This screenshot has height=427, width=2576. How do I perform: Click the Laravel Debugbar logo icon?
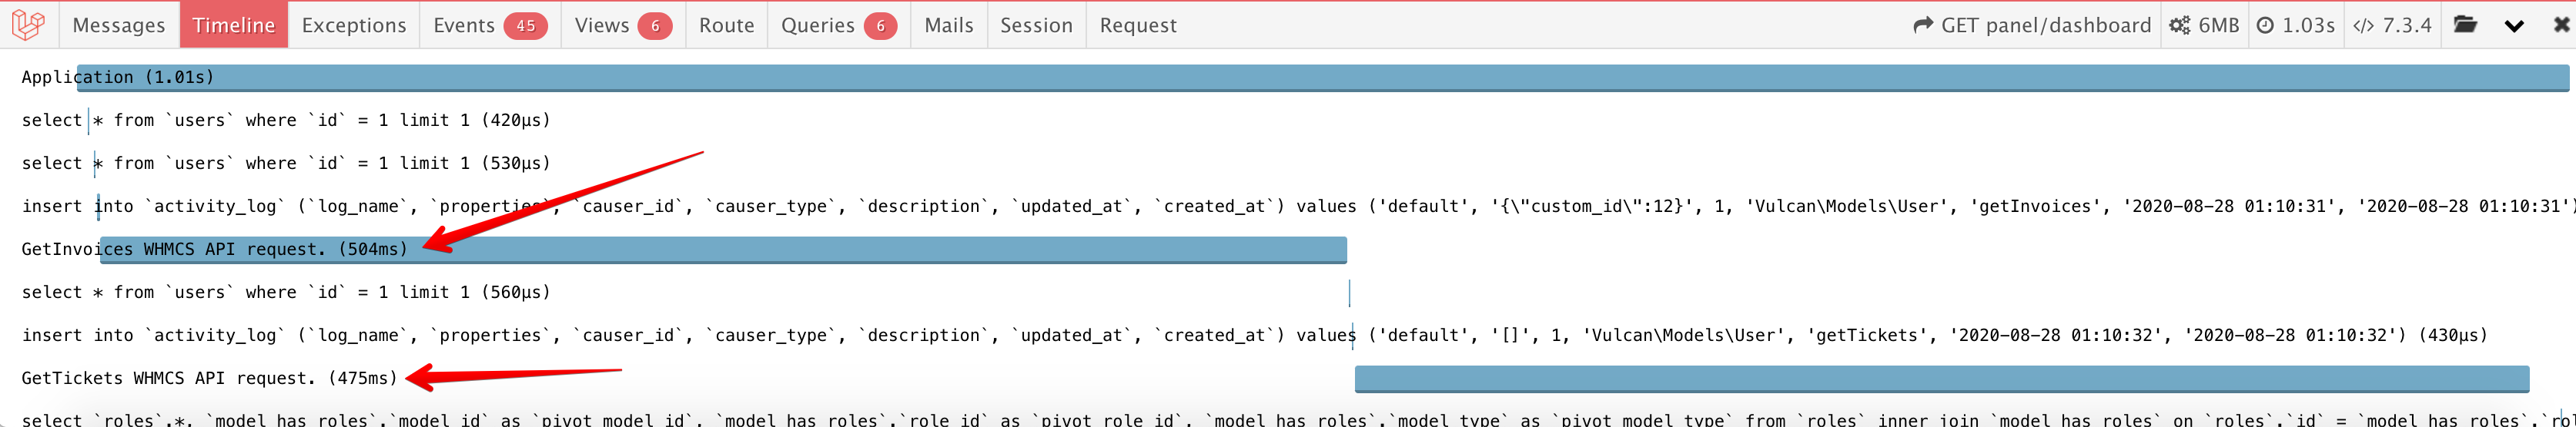[x=28, y=25]
